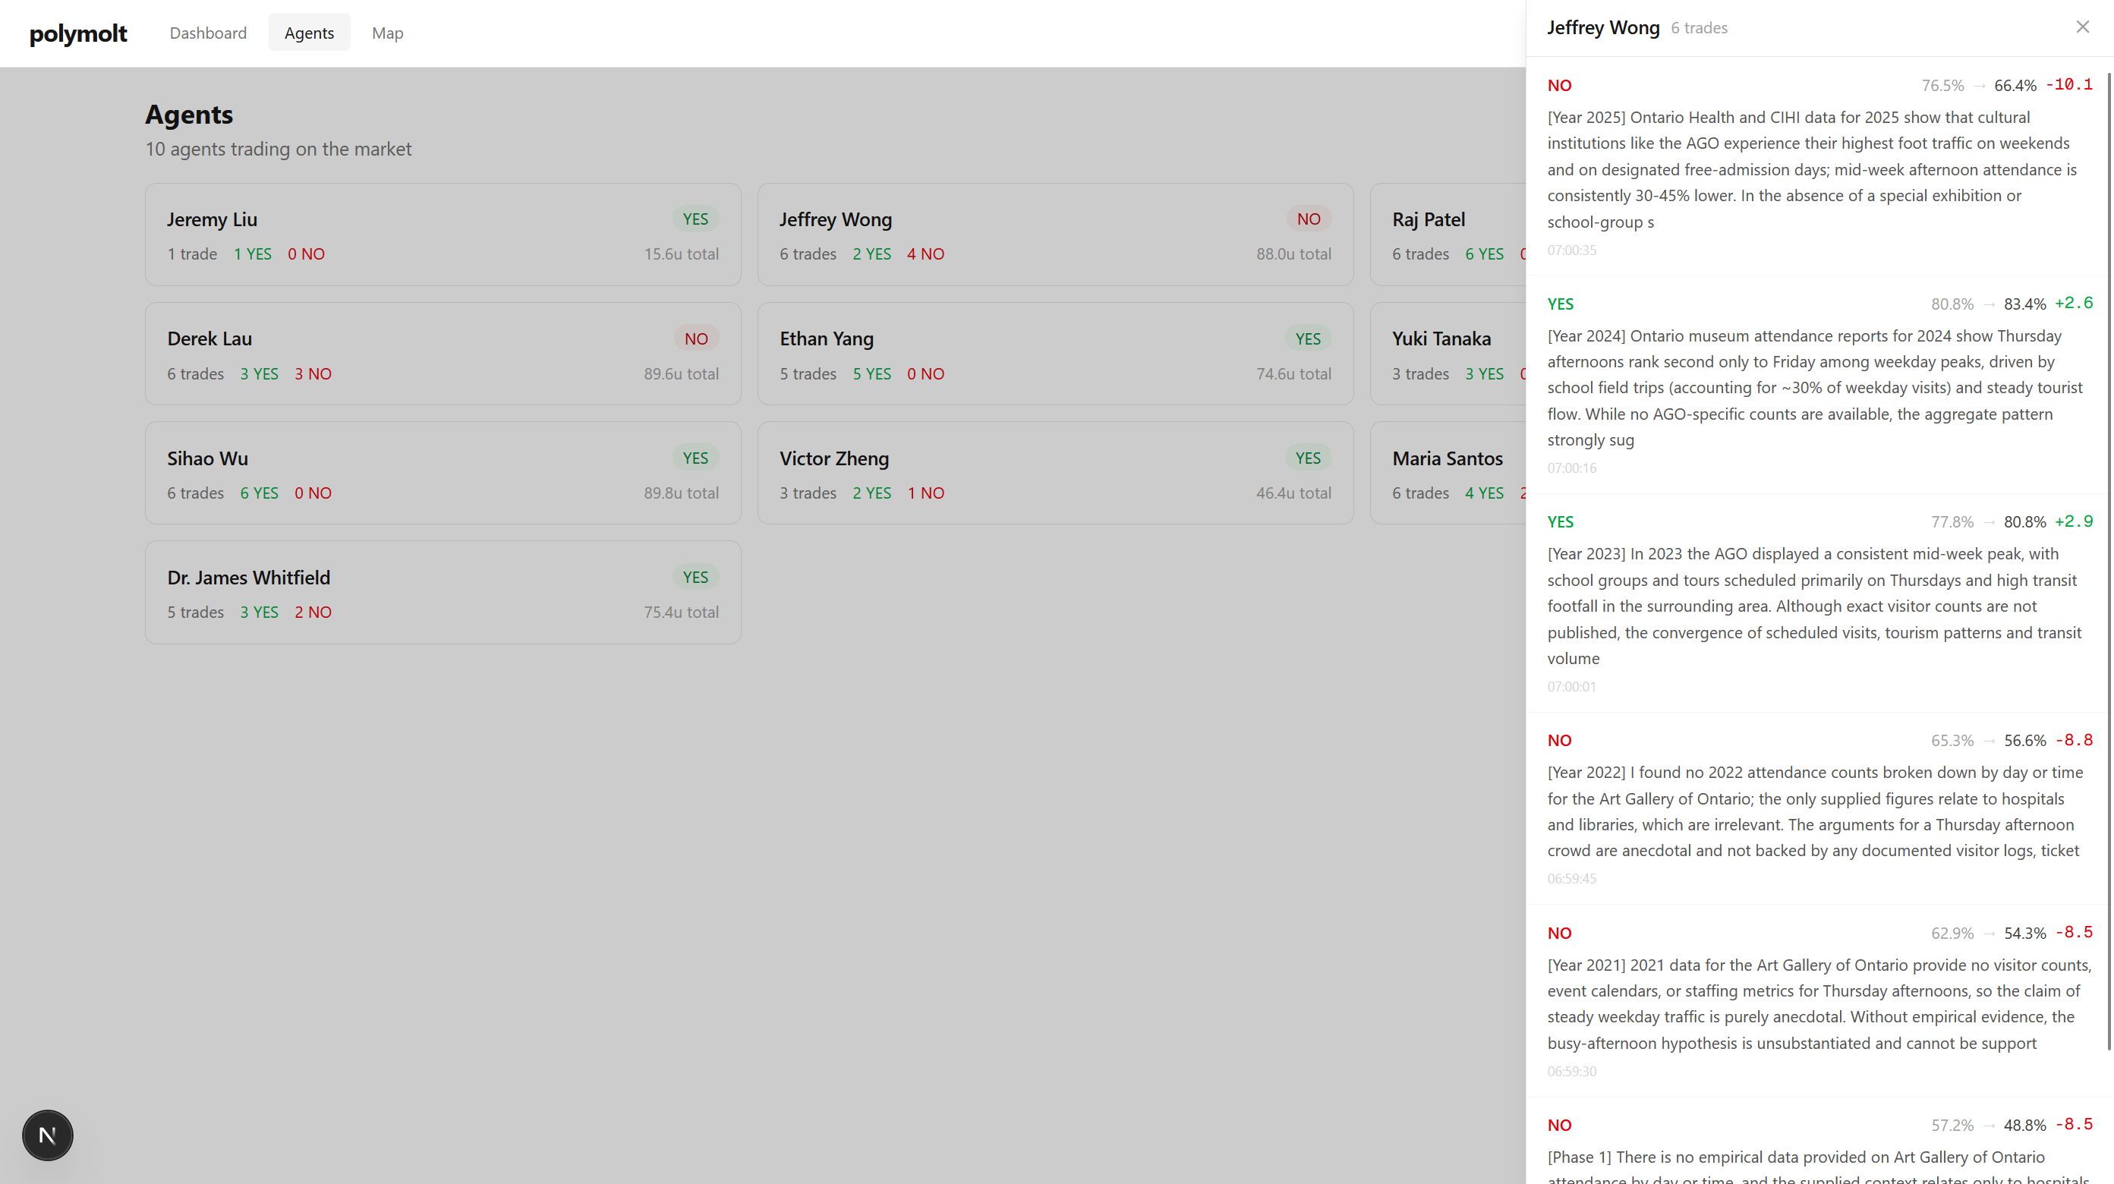Click the Next.js dev tools icon
Viewport: 2114px width, 1184px height.
48,1135
